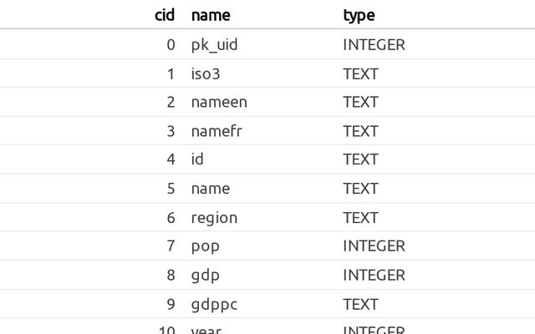This screenshot has height=334, width=535.
Task: Click the namefr cell
Action: click(216, 131)
